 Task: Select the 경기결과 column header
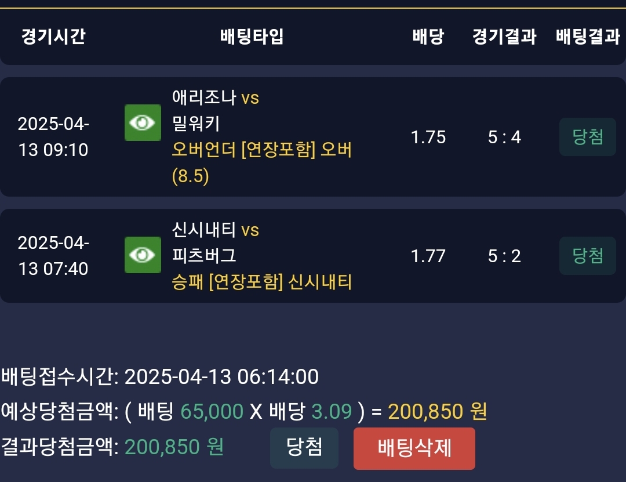pos(504,37)
